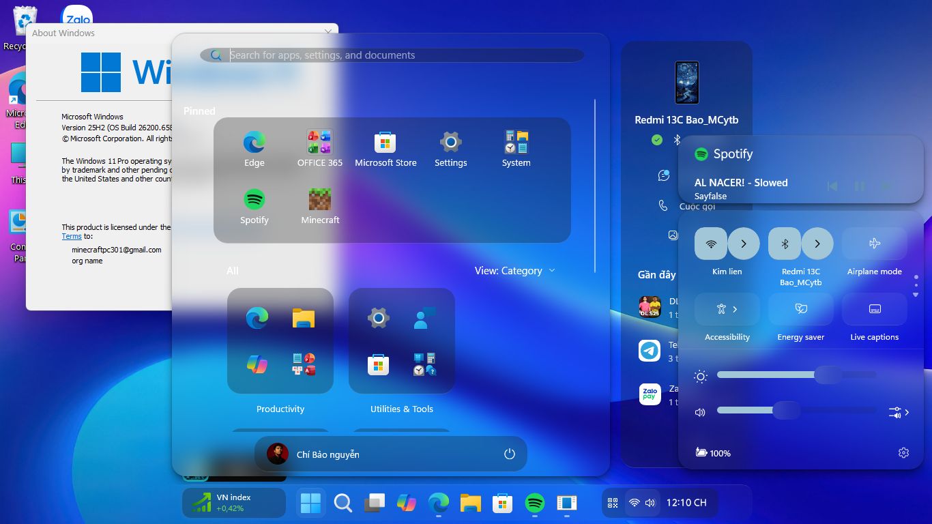Click the Terms link in About Windows
Screen dimensions: 932x524
(x=72, y=236)
